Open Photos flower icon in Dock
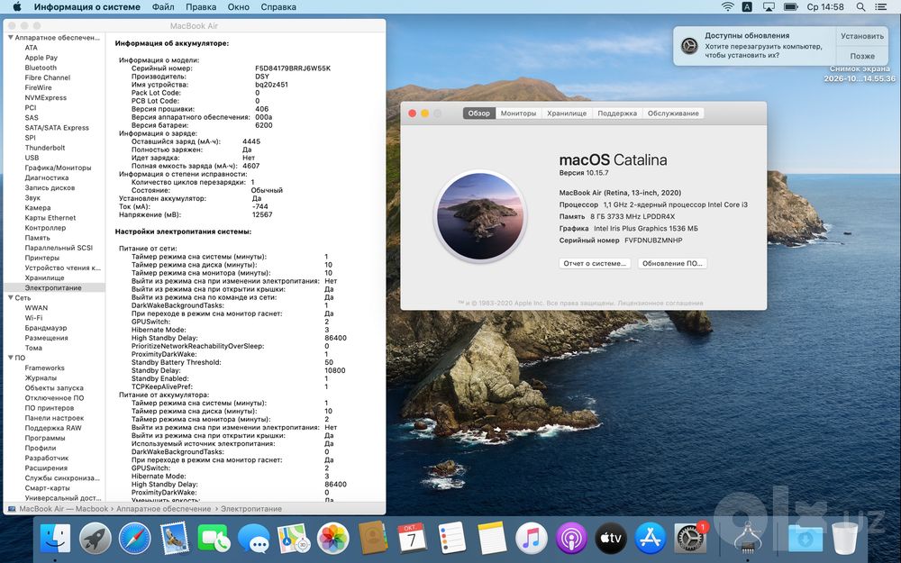The image size is (901, 563). click(332, 539)
